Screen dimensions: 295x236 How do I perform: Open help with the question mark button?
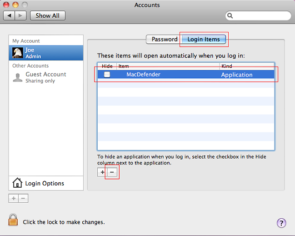pyautogui.click(x=281, y=223)
